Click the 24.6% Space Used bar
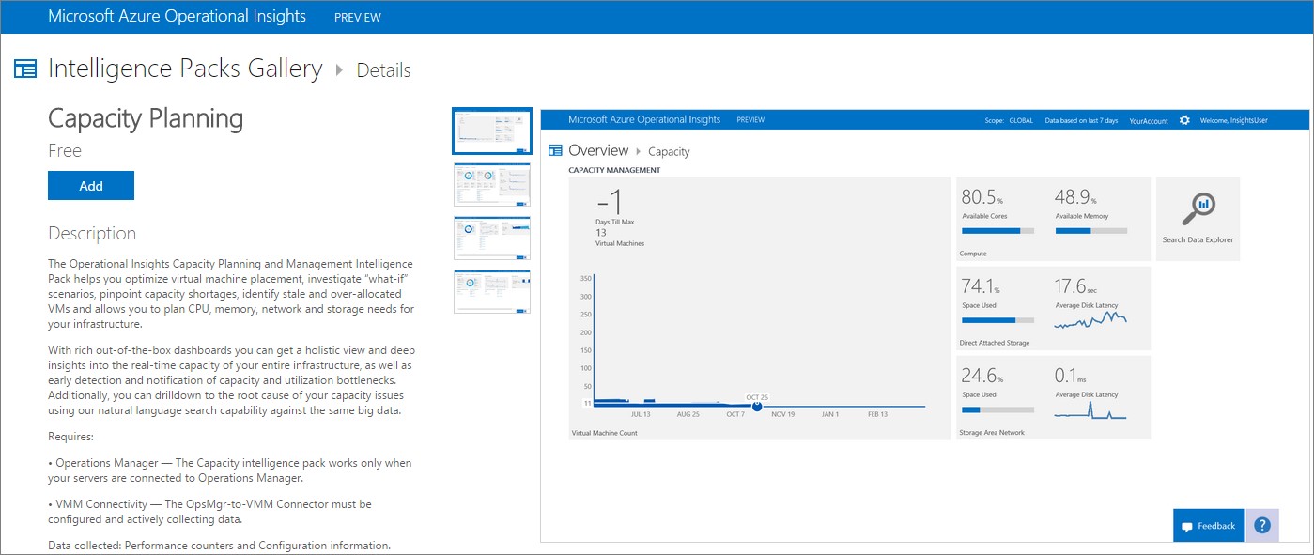1314x555 pixels. (x=997, y=410)
